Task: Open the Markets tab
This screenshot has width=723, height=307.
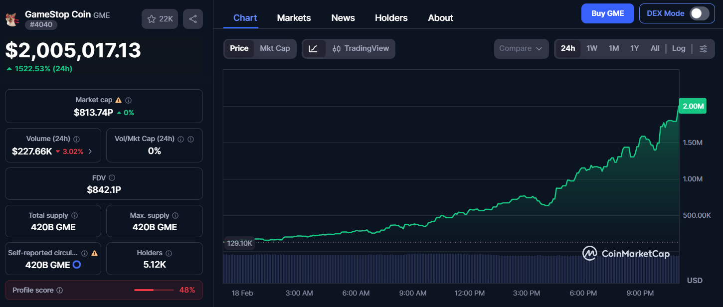Action: pos(294,18)
